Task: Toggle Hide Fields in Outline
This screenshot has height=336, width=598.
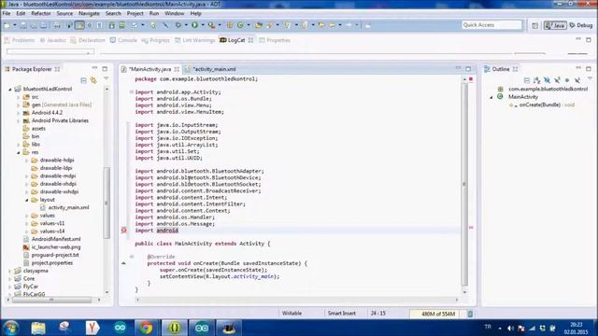Action: [548, 80]
